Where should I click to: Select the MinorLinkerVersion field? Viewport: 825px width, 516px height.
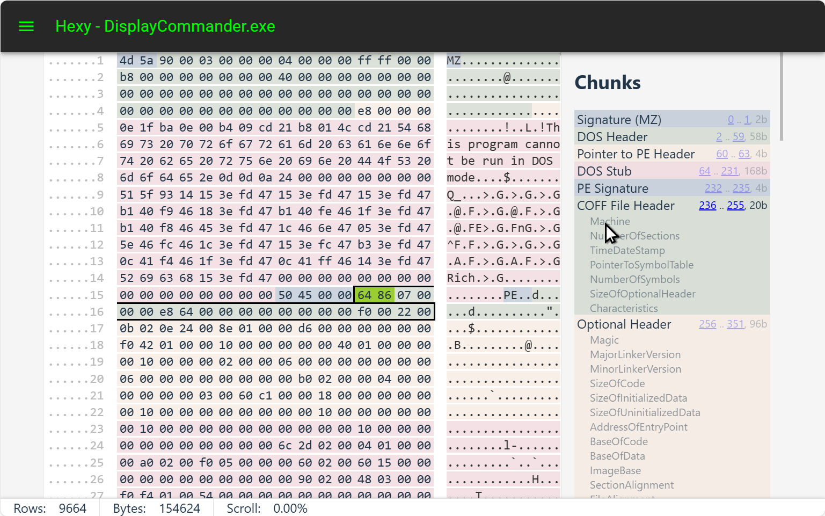pyautogui.click(x=636, y=369)
